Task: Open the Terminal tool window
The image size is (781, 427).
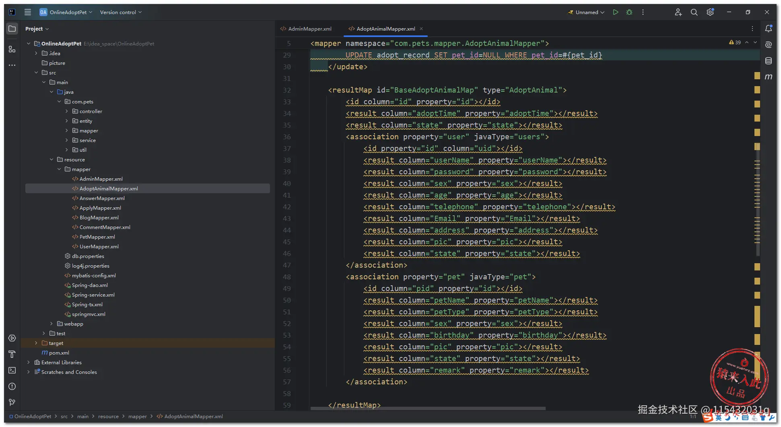Action: click(12, 370)
